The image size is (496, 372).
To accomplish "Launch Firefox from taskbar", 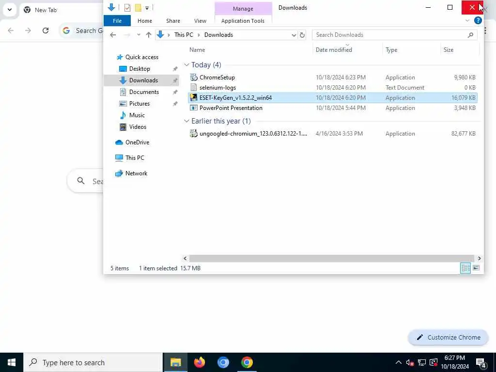I will pos(199,362).
